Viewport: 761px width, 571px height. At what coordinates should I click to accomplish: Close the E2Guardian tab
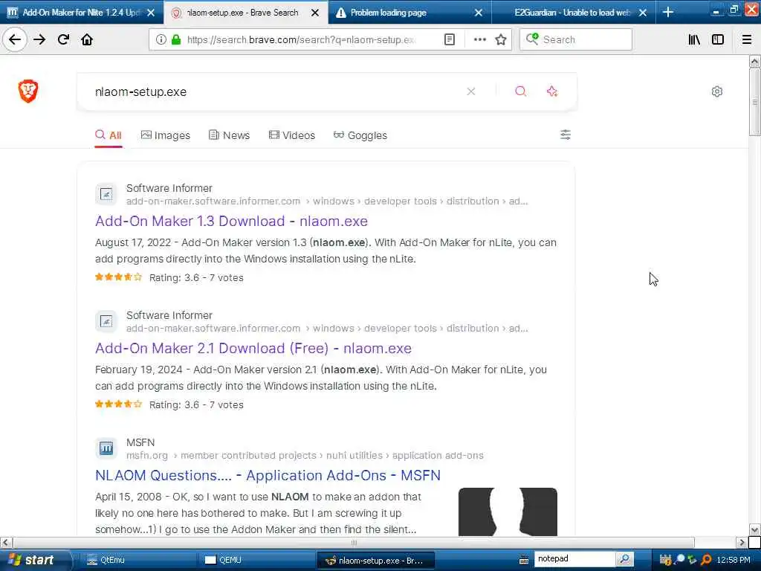[x=643, y=13]
